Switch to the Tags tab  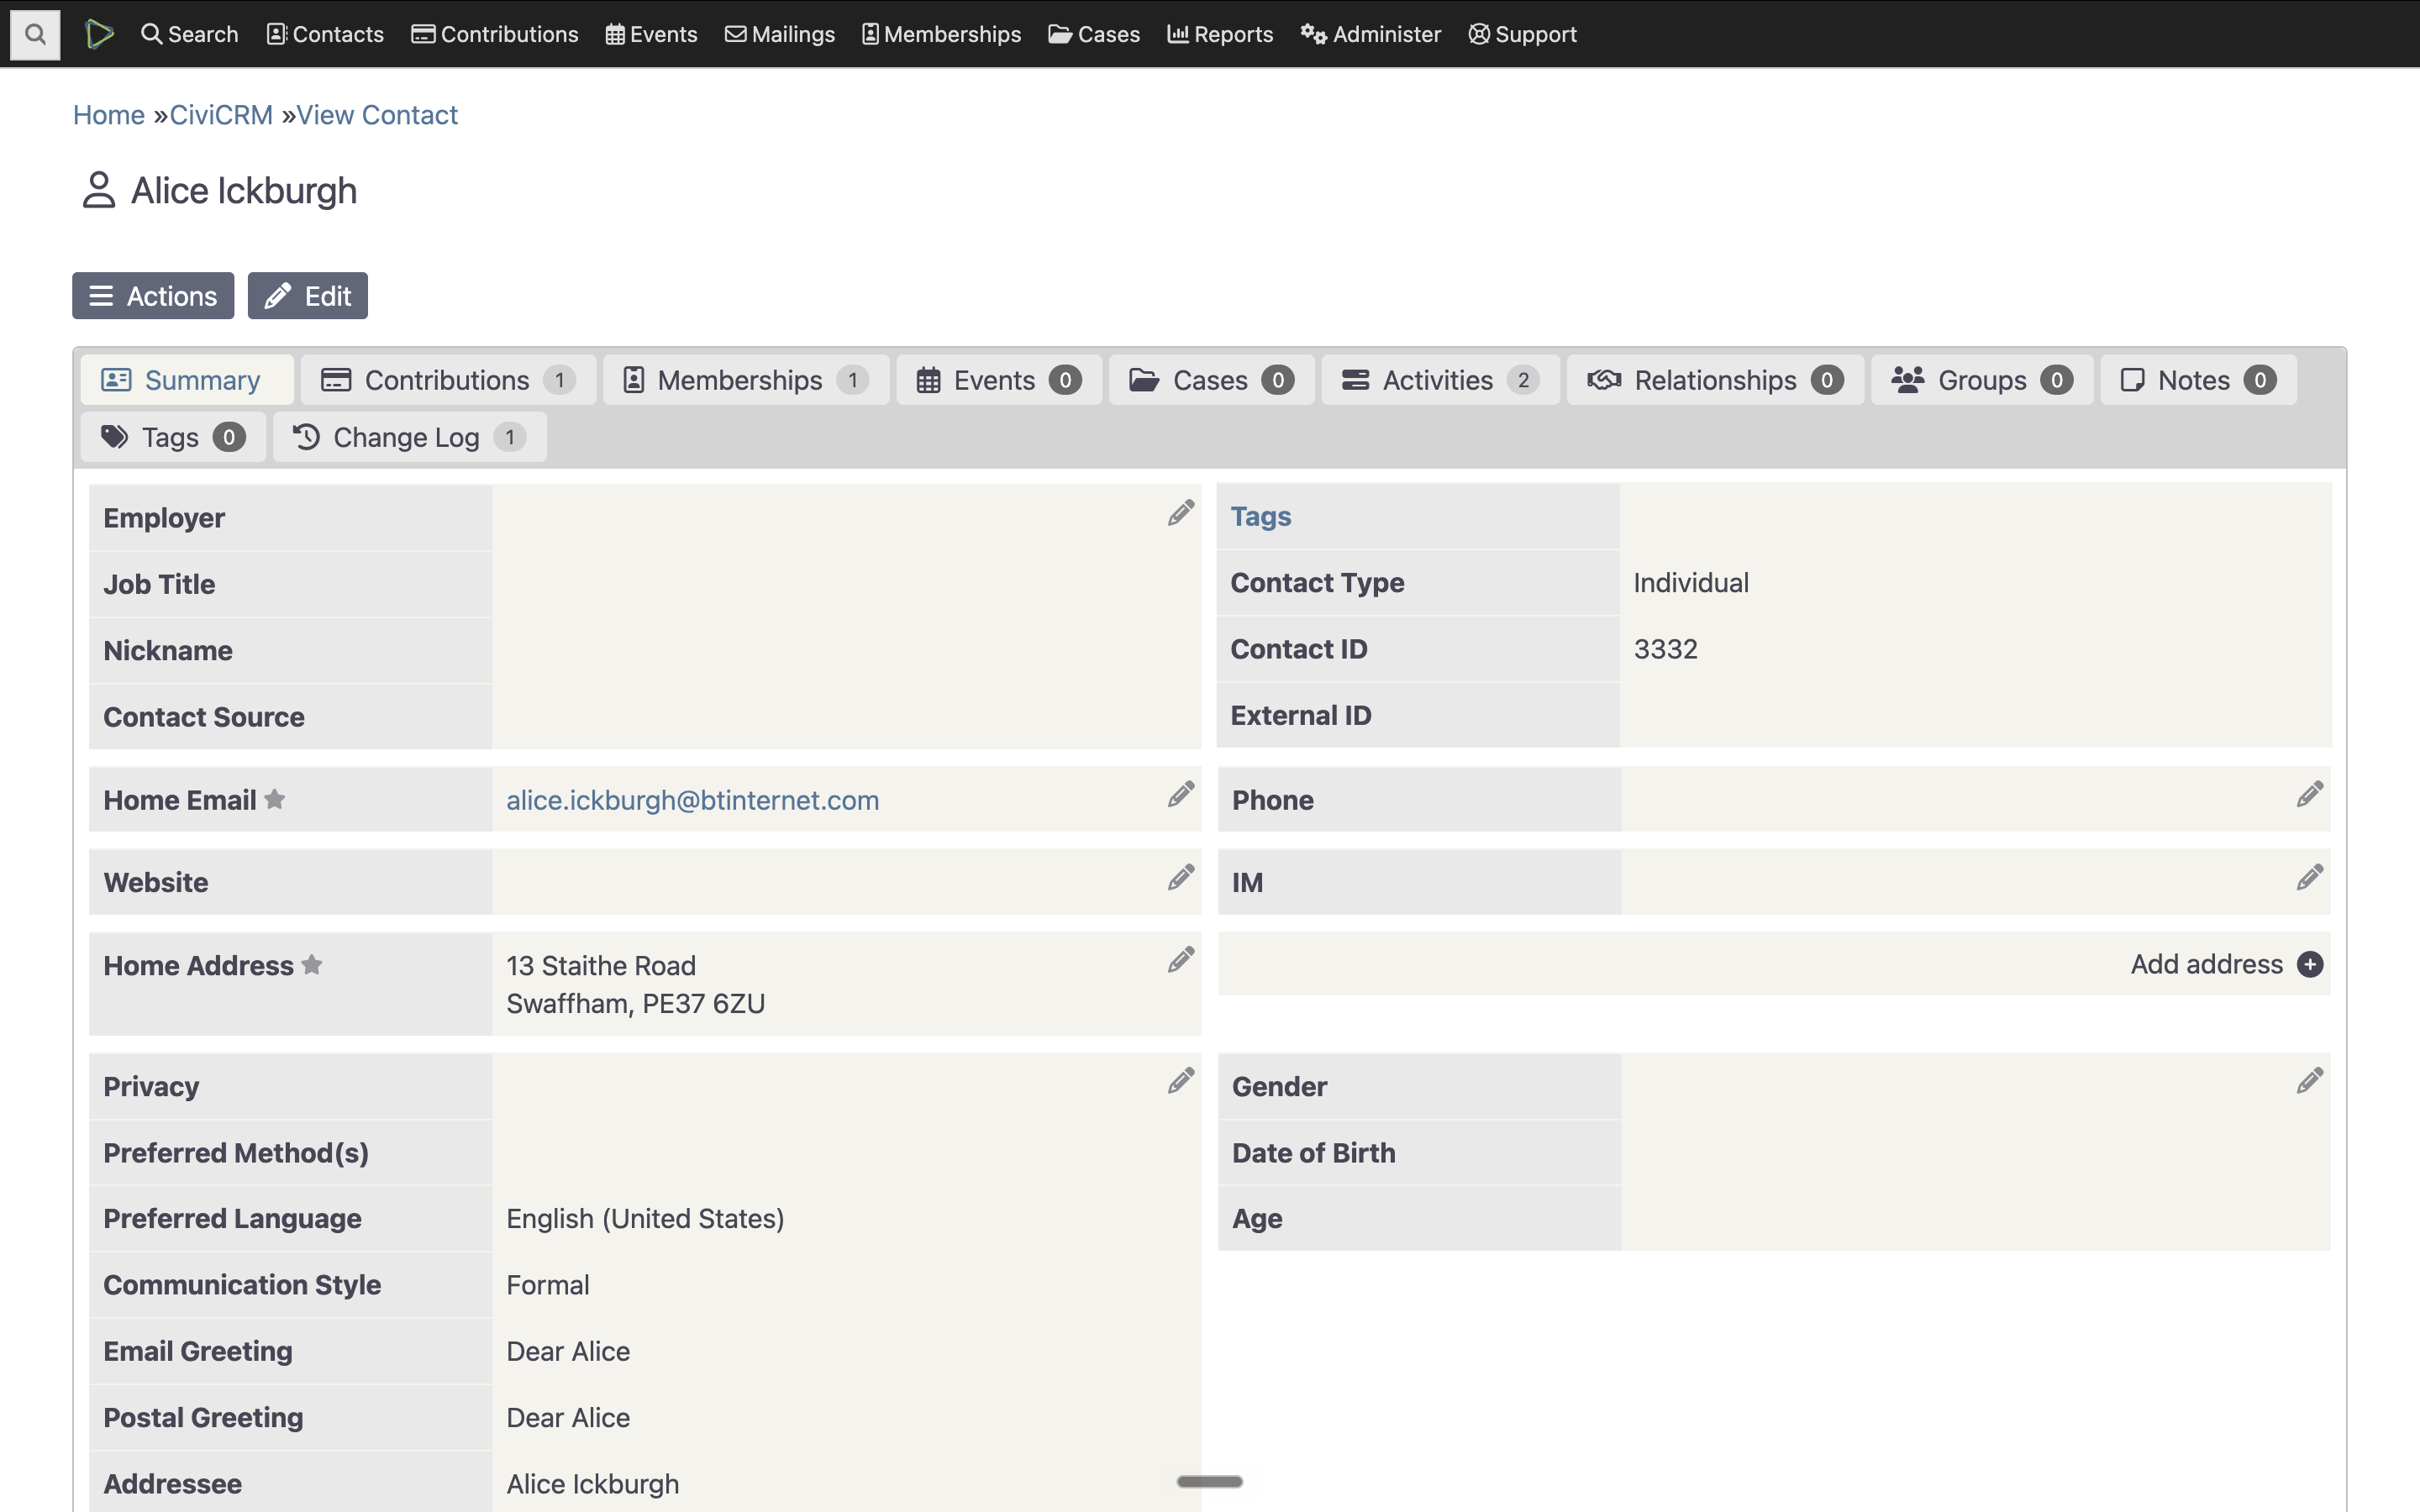(x=173, y=437)
